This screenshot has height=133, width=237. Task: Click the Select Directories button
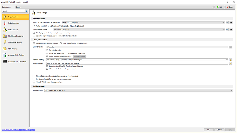79,56
